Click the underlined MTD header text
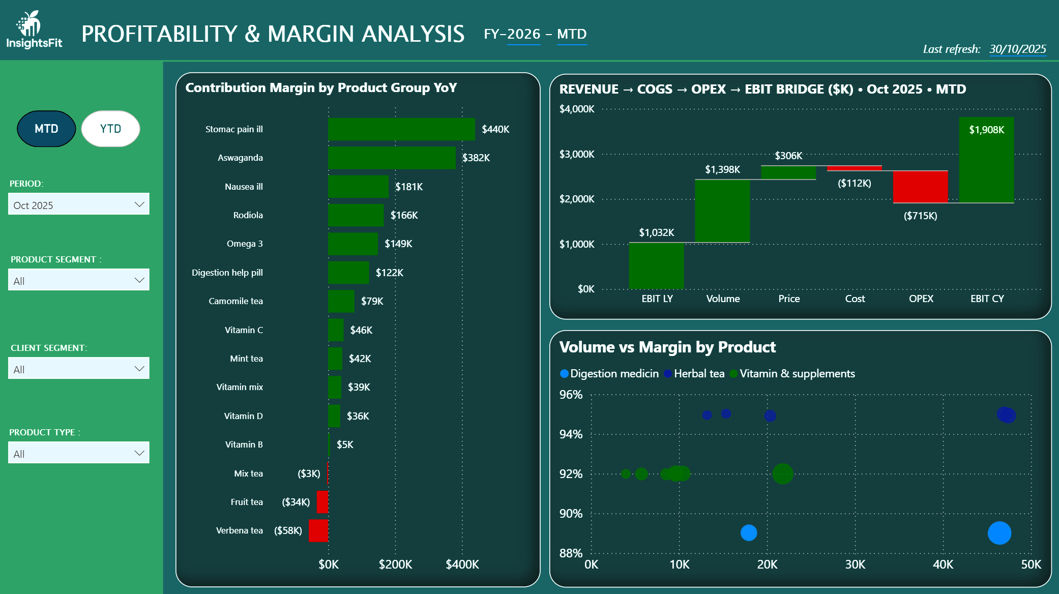The height and width of the screenshot is (594, 1059). click(572, 34)
